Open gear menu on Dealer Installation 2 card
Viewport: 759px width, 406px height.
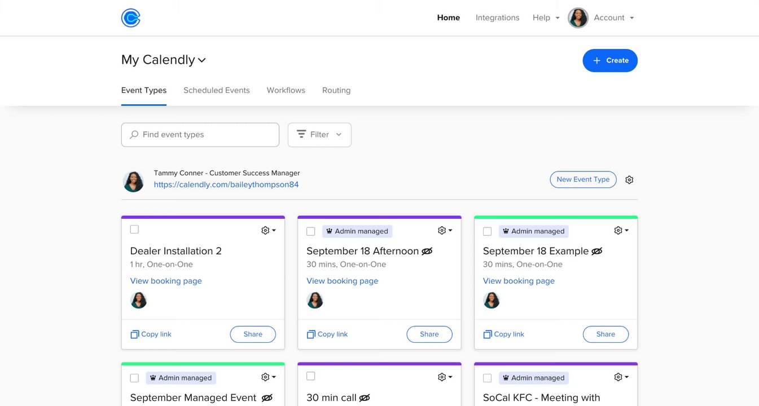[268, 230]
